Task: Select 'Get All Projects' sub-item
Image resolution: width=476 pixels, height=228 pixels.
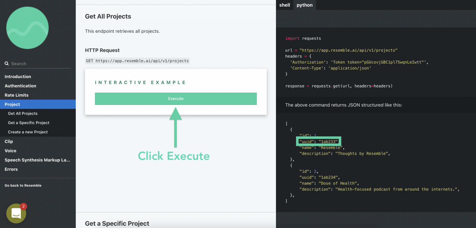Action: coord(23,113)
